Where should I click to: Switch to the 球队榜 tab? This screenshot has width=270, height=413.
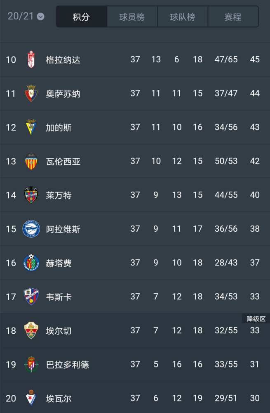click(183, 17)
